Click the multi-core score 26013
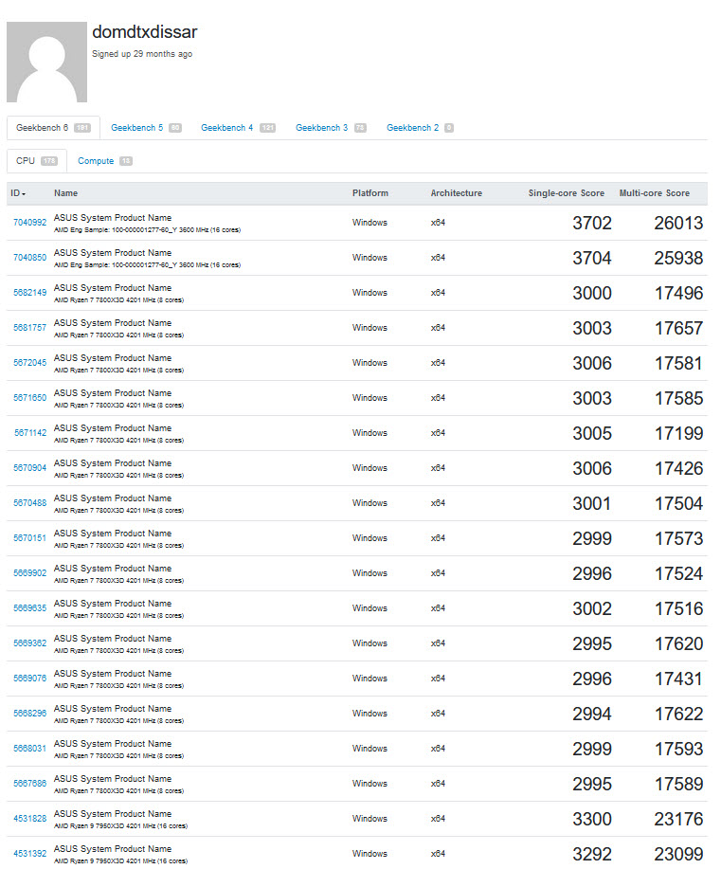Screen dimensions: 721x869 pos(678,224)
